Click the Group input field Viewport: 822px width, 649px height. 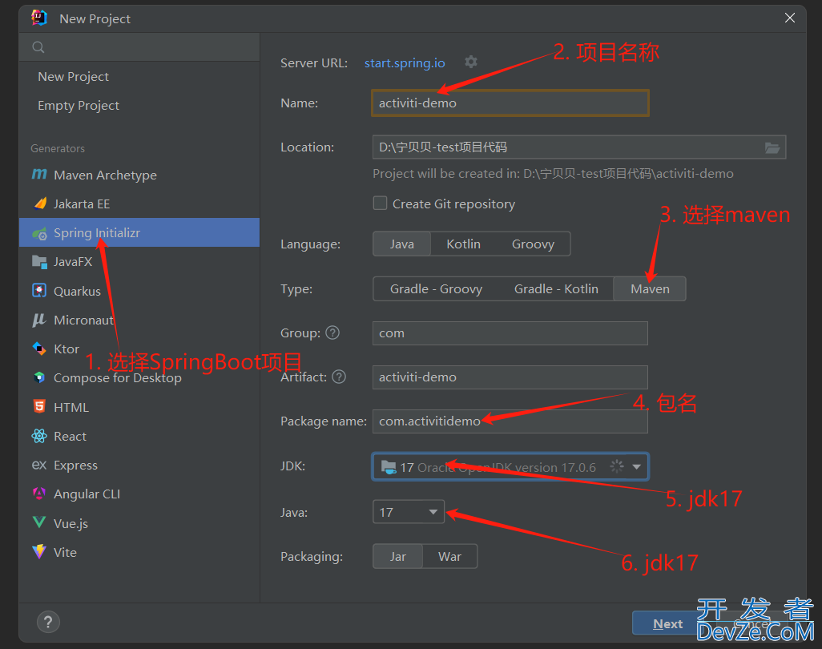click(x=510, y=333)
